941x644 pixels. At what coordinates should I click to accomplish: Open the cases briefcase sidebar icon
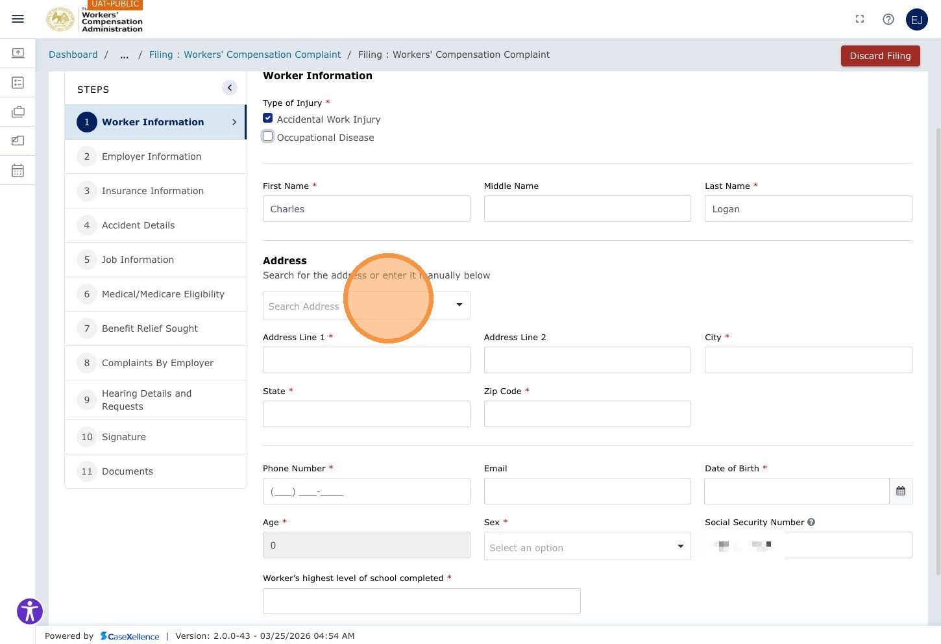pyautogui.click(x=18, y=112)
